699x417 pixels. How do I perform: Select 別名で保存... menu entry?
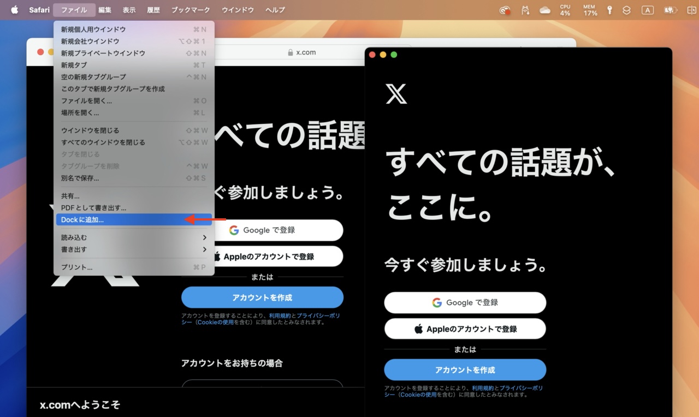coord(134,178)
